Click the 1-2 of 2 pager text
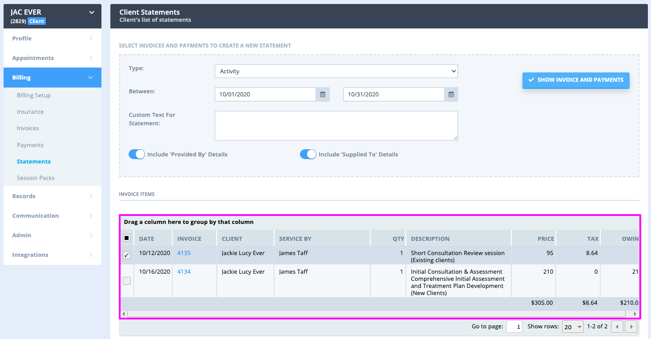This screenshot has width=651, height=339. pos(597,326)
